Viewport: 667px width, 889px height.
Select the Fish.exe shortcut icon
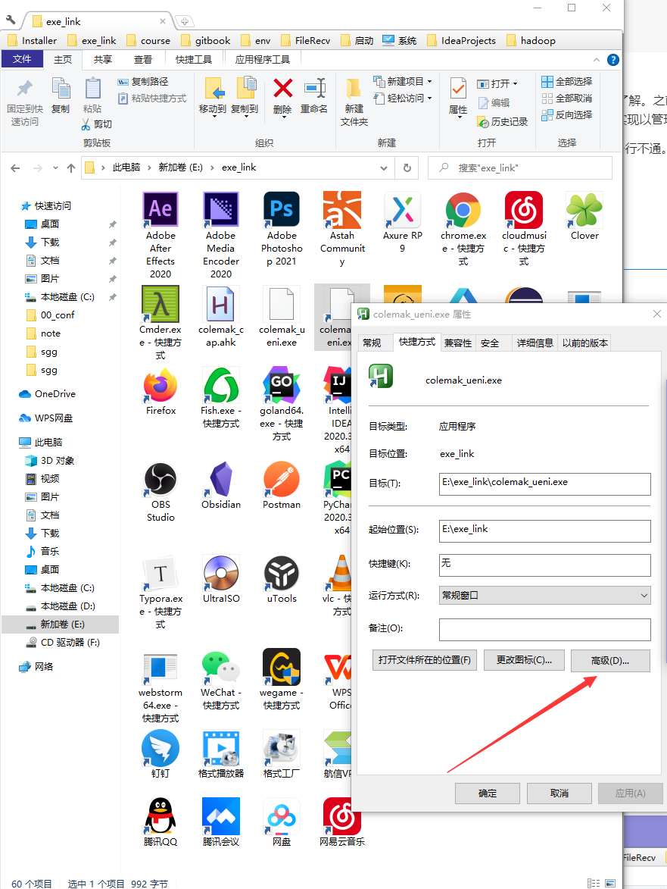click(x=221, y=385)
